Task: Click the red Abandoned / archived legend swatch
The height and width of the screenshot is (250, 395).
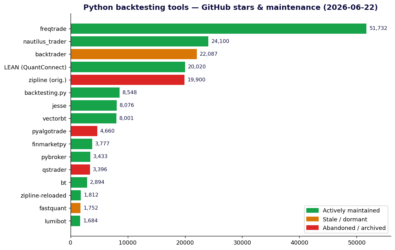Action: coord(312,228)
